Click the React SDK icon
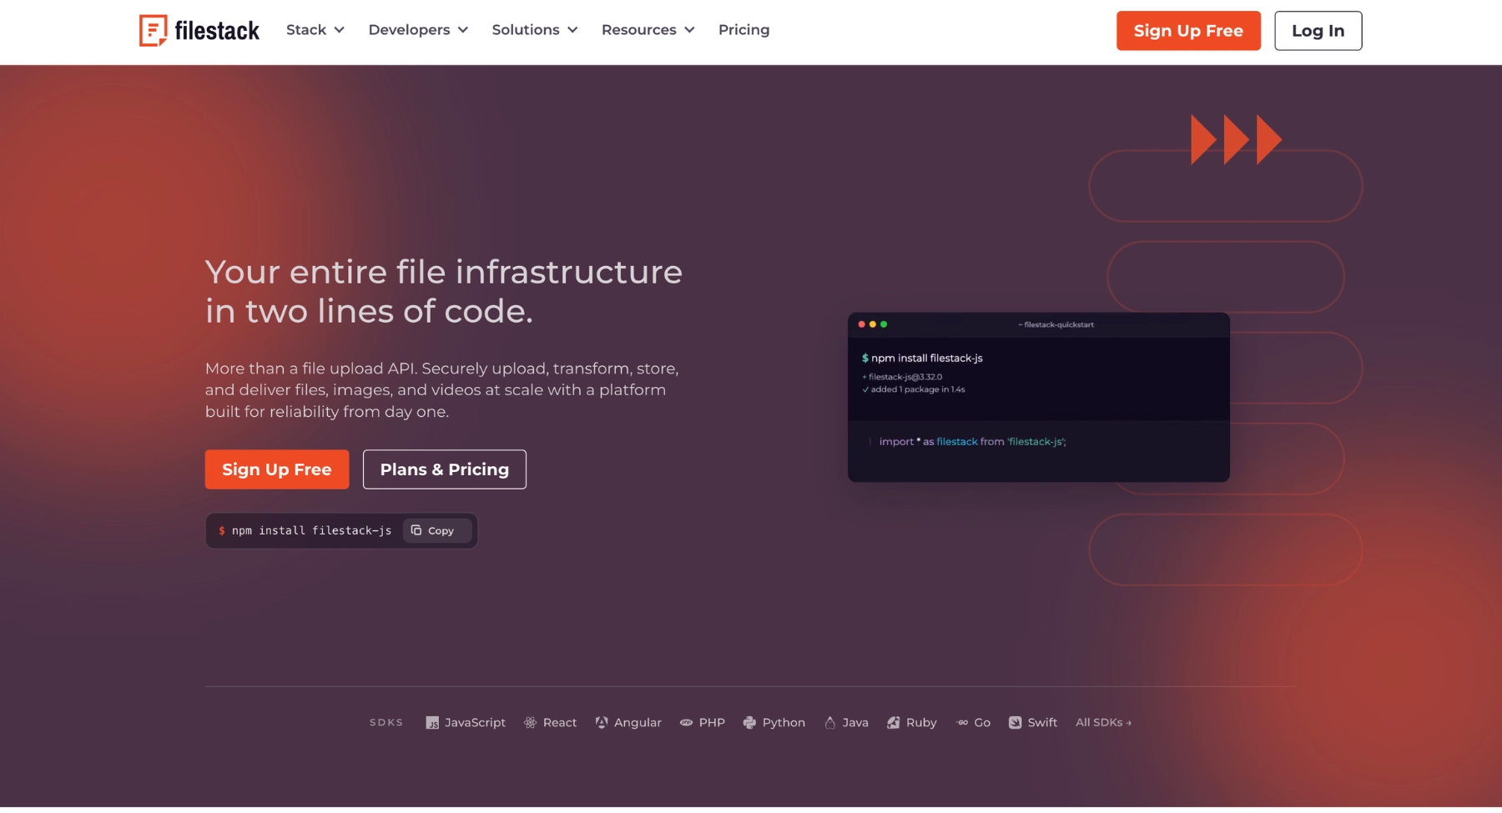The image size is (1502, 813). (530, 723)
